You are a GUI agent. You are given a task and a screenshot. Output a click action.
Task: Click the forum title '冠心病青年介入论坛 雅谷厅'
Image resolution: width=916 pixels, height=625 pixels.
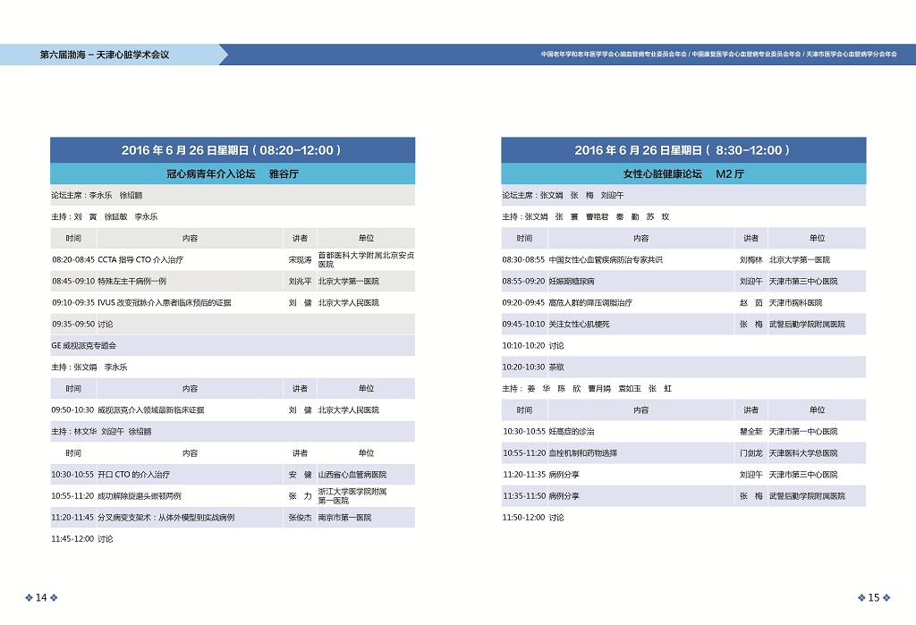tap(233, 173)
